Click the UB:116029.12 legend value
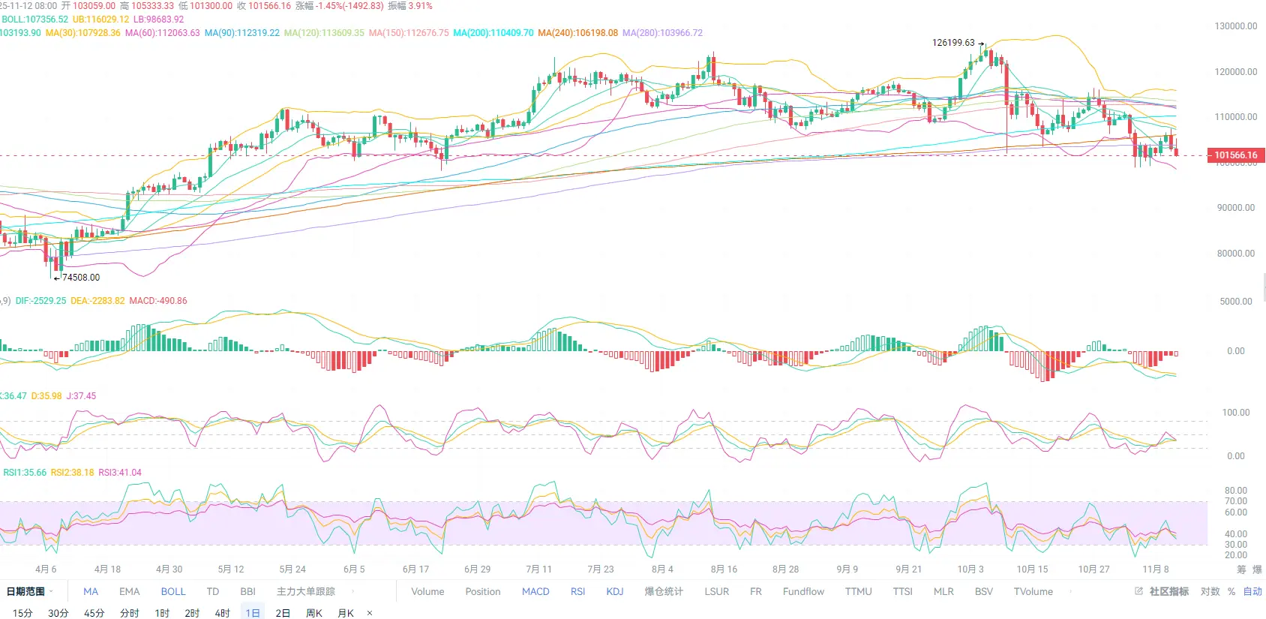Screen dimensions: 1266x619 coord(100,20)
